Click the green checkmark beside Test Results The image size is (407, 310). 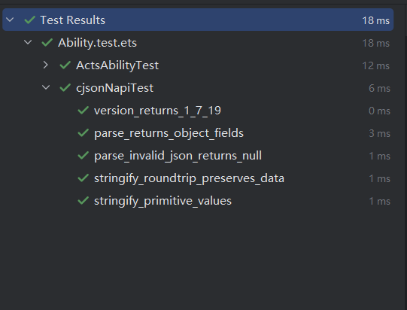30,20
